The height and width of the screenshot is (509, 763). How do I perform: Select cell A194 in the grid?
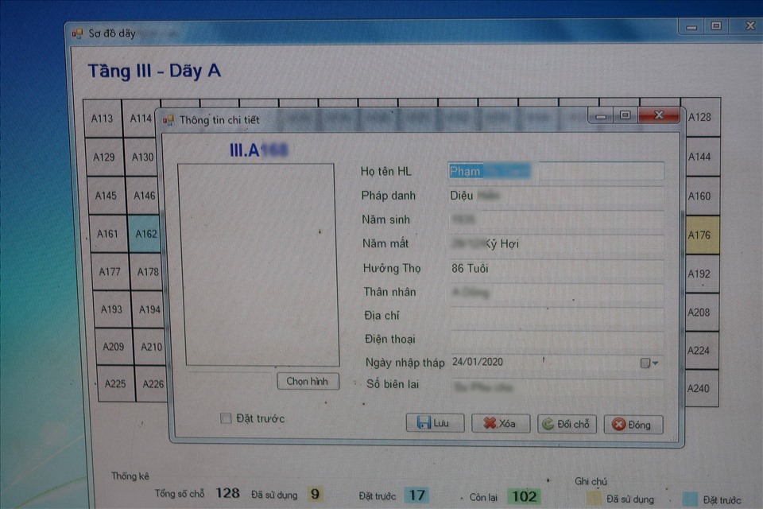(x=149, y=309)
